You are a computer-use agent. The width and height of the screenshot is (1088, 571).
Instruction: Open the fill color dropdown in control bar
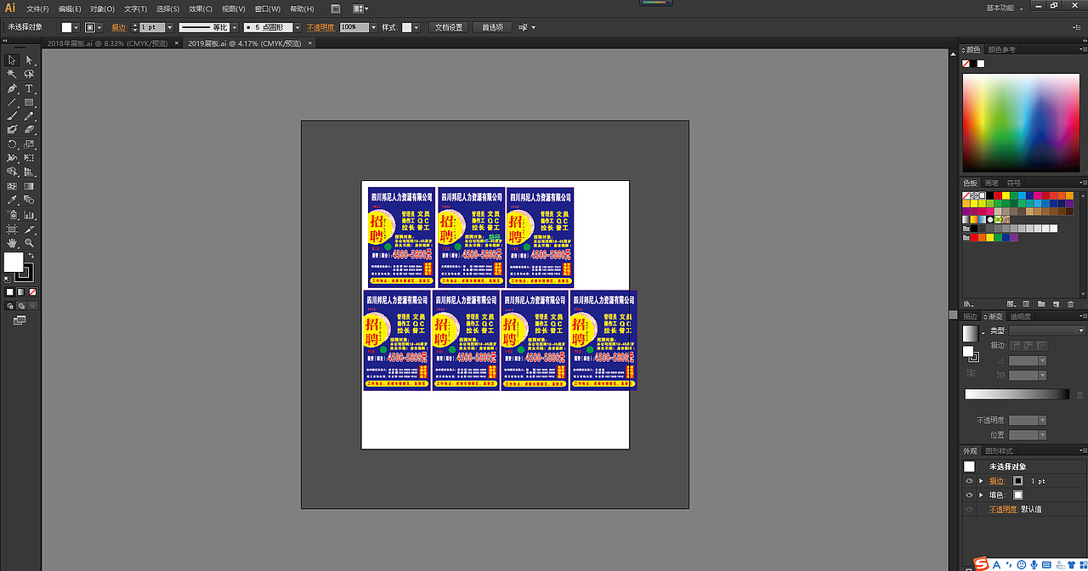77,27
